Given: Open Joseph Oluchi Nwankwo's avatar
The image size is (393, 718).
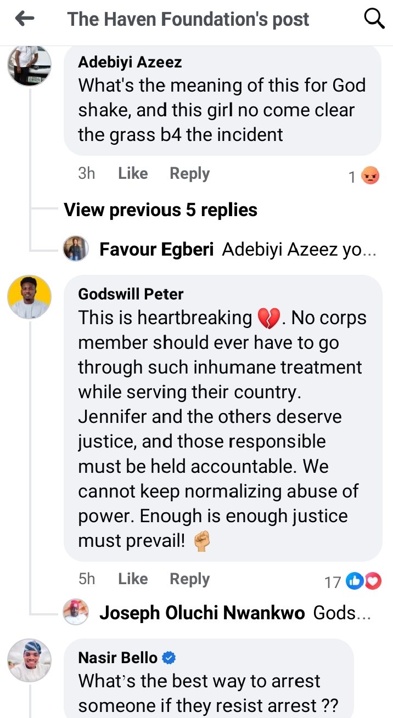Looking at the screenshot, I should [x=76, y=612].
